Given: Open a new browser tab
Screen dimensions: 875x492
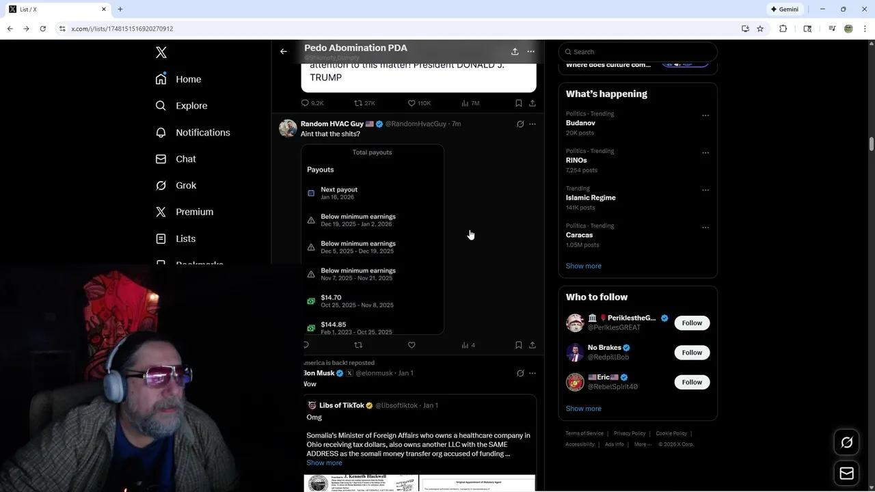Looking at the screenshot, I should pos(120,9).
